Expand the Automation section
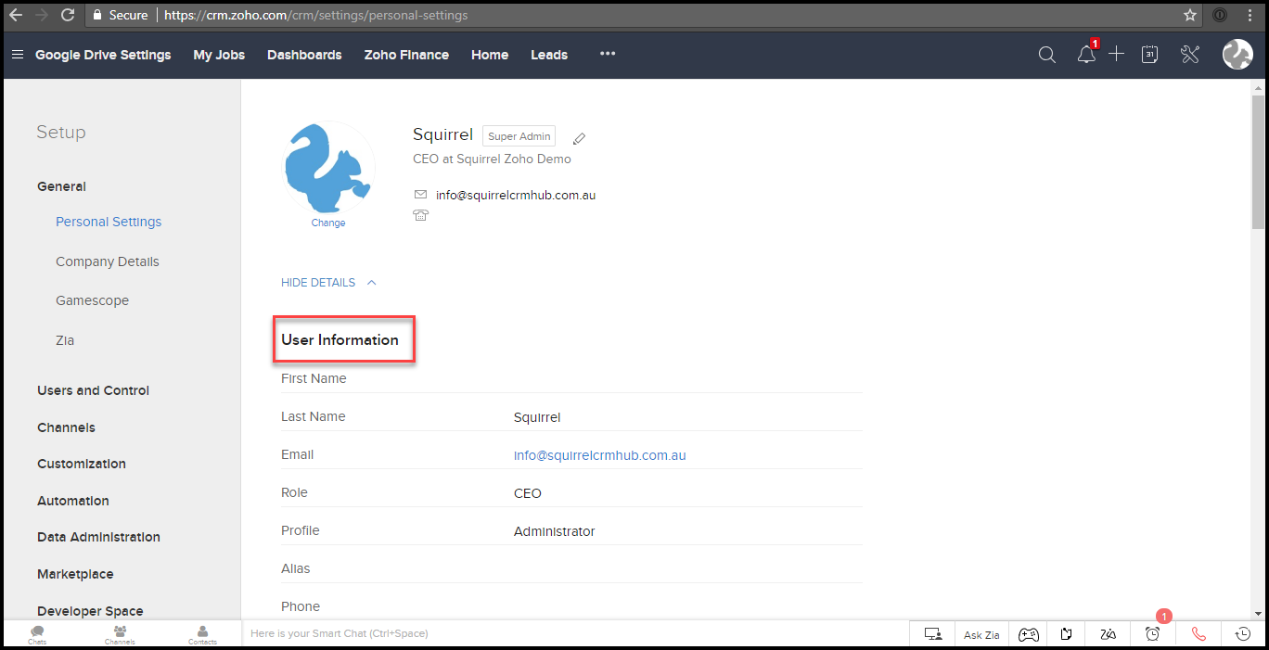 pos(73,501)
